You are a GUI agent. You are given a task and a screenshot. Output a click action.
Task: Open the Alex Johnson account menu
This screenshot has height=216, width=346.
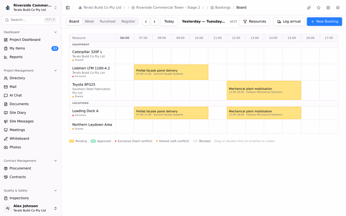(31, 208)
